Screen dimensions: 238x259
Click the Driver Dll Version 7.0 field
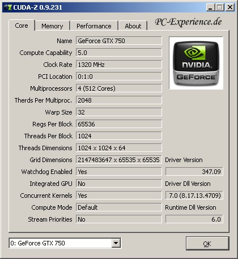[194, 196]
